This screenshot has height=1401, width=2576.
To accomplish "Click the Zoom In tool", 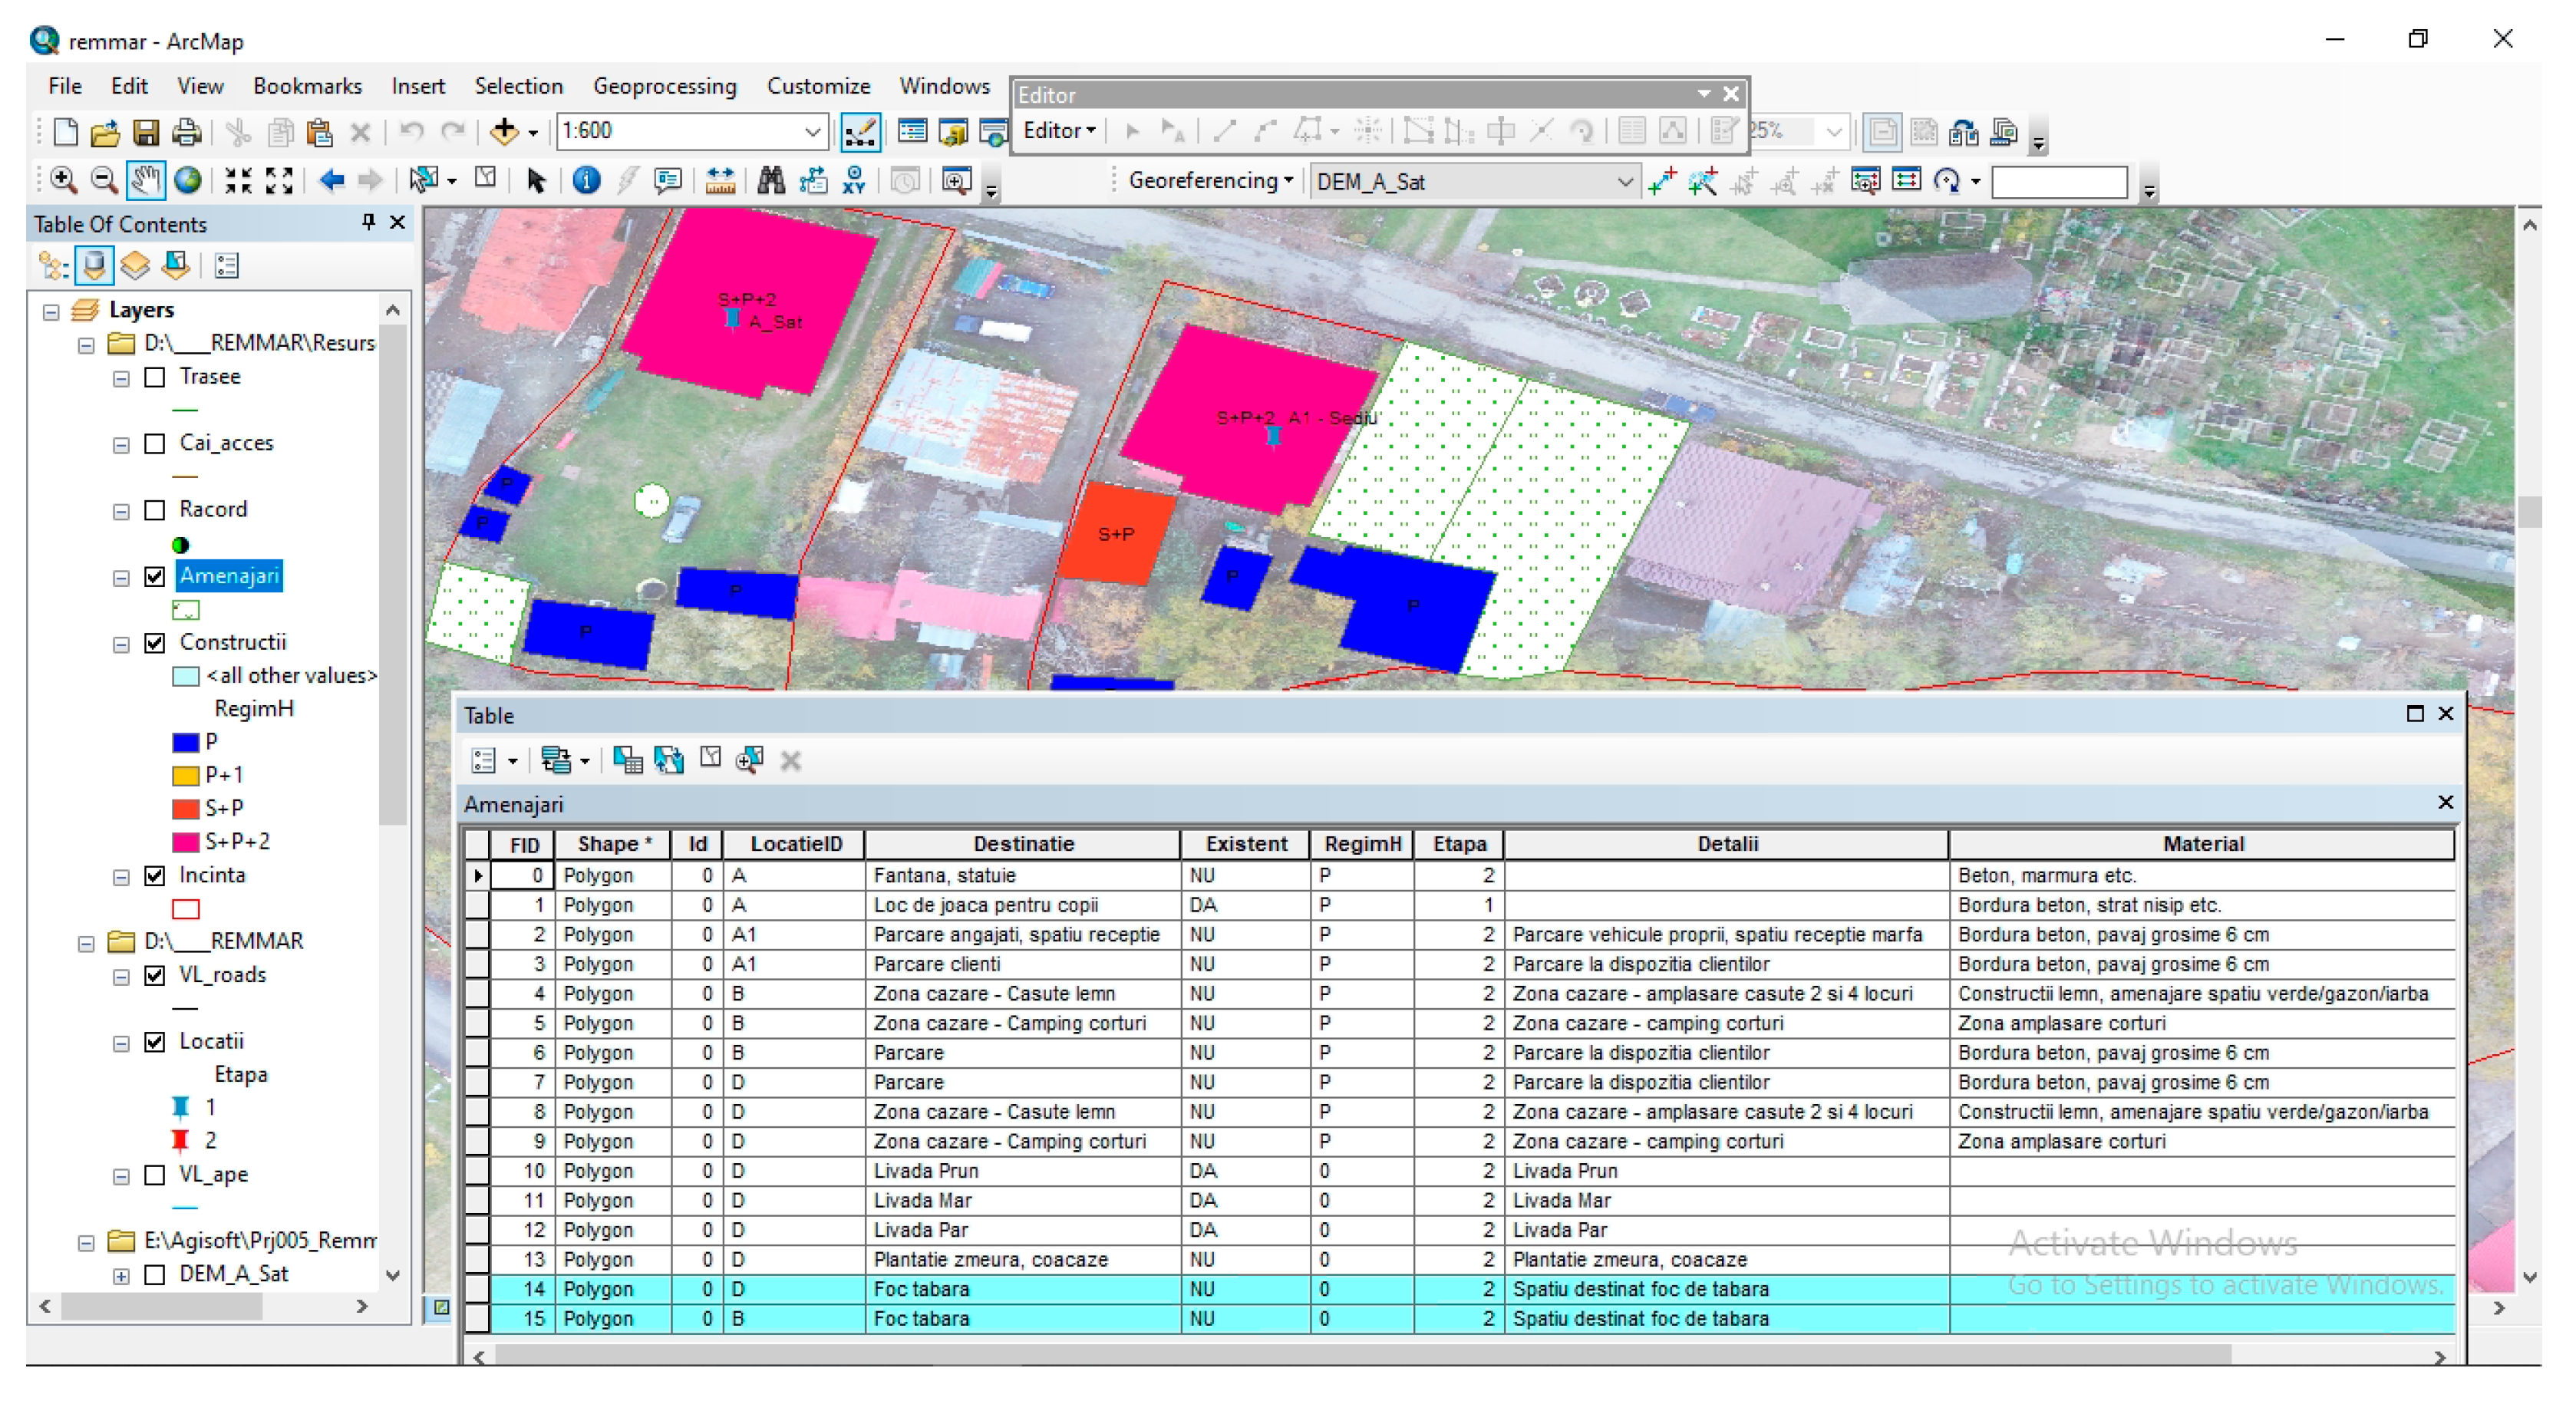I will 64,180.
